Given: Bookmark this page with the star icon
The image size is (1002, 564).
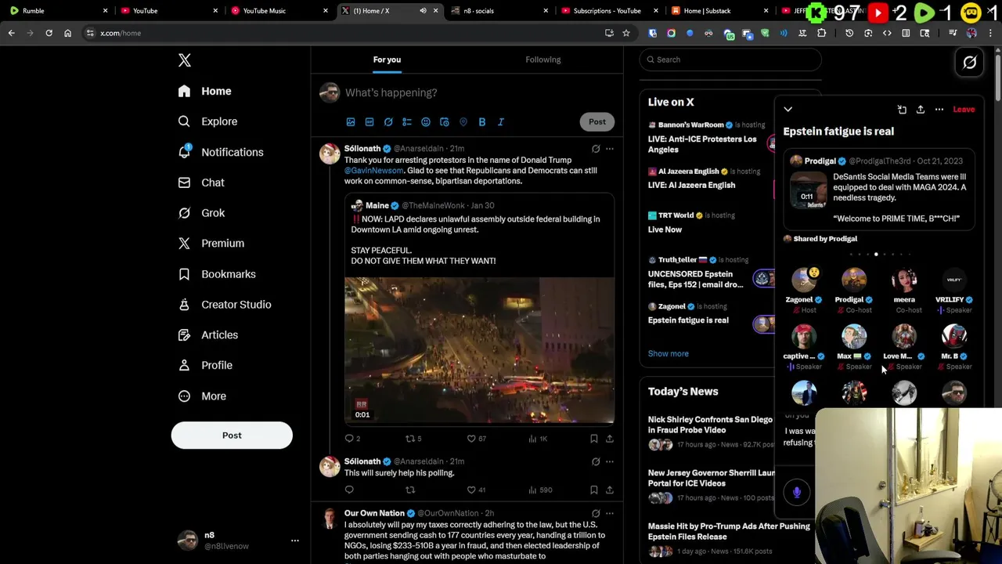Looking at the screenshot, I should click(626, 33).
